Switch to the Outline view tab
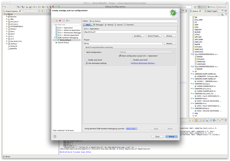Image resolution: width=230 pixels, height=161 pixels. 195,11
